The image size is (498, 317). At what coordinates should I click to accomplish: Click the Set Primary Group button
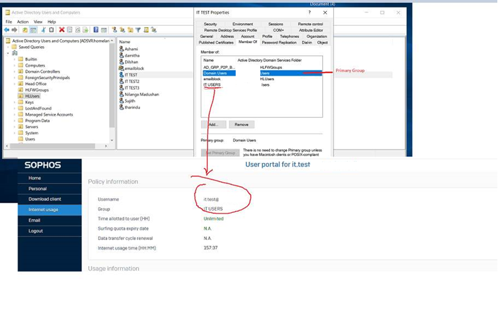click(221, 153)
